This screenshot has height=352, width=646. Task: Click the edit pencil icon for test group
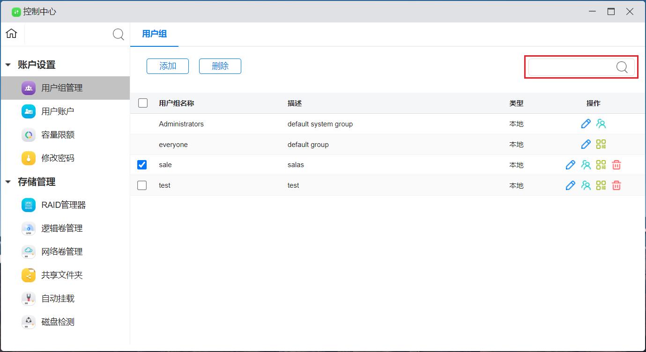point(570,185)
